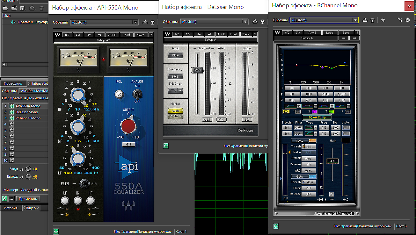Click next preset arrow in DeEsser toolbar
This screenshot has height=235, width=416.
(x=209, y=34)
